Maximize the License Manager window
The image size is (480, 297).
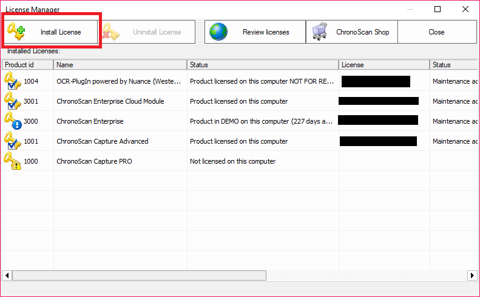coord(438,9)
